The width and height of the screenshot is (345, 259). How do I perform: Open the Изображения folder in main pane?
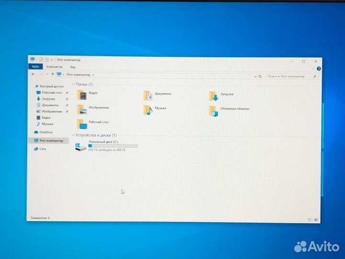coord(82,109)
